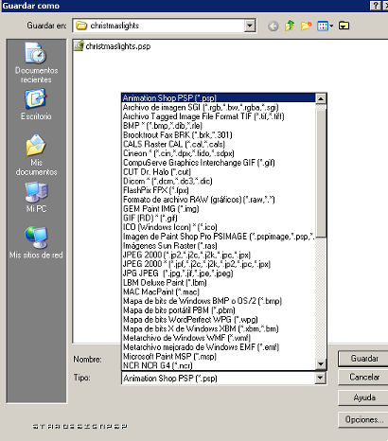Select CUT Dr. Halo (*.cut) format
Viewport: 388px width, 441px height.
pos(219,172)
